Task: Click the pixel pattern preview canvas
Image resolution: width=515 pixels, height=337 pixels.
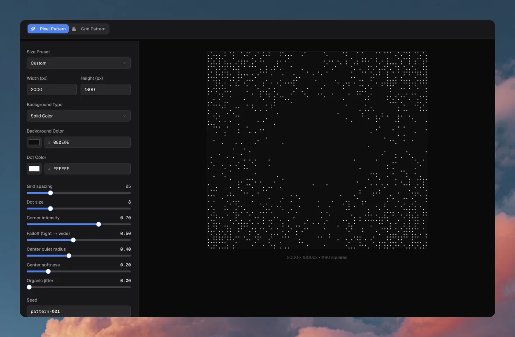Action: [x=317, y=150]
